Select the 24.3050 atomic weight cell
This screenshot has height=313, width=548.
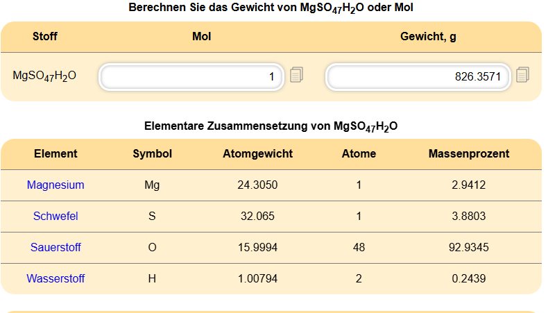click(257, 185)
